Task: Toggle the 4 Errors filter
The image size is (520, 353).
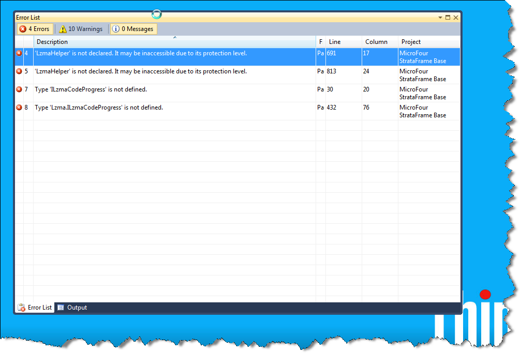Action: 35,29
